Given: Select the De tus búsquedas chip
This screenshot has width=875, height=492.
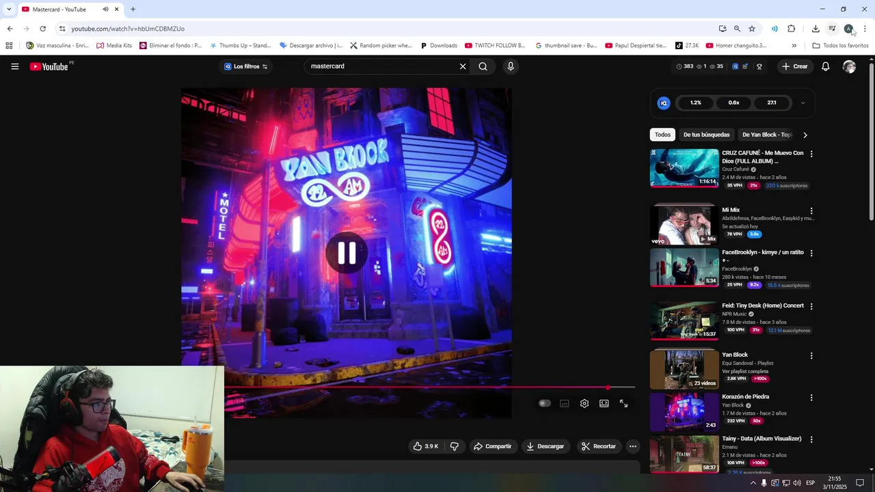Looking at the screenshot, I should tap(706, 135).
